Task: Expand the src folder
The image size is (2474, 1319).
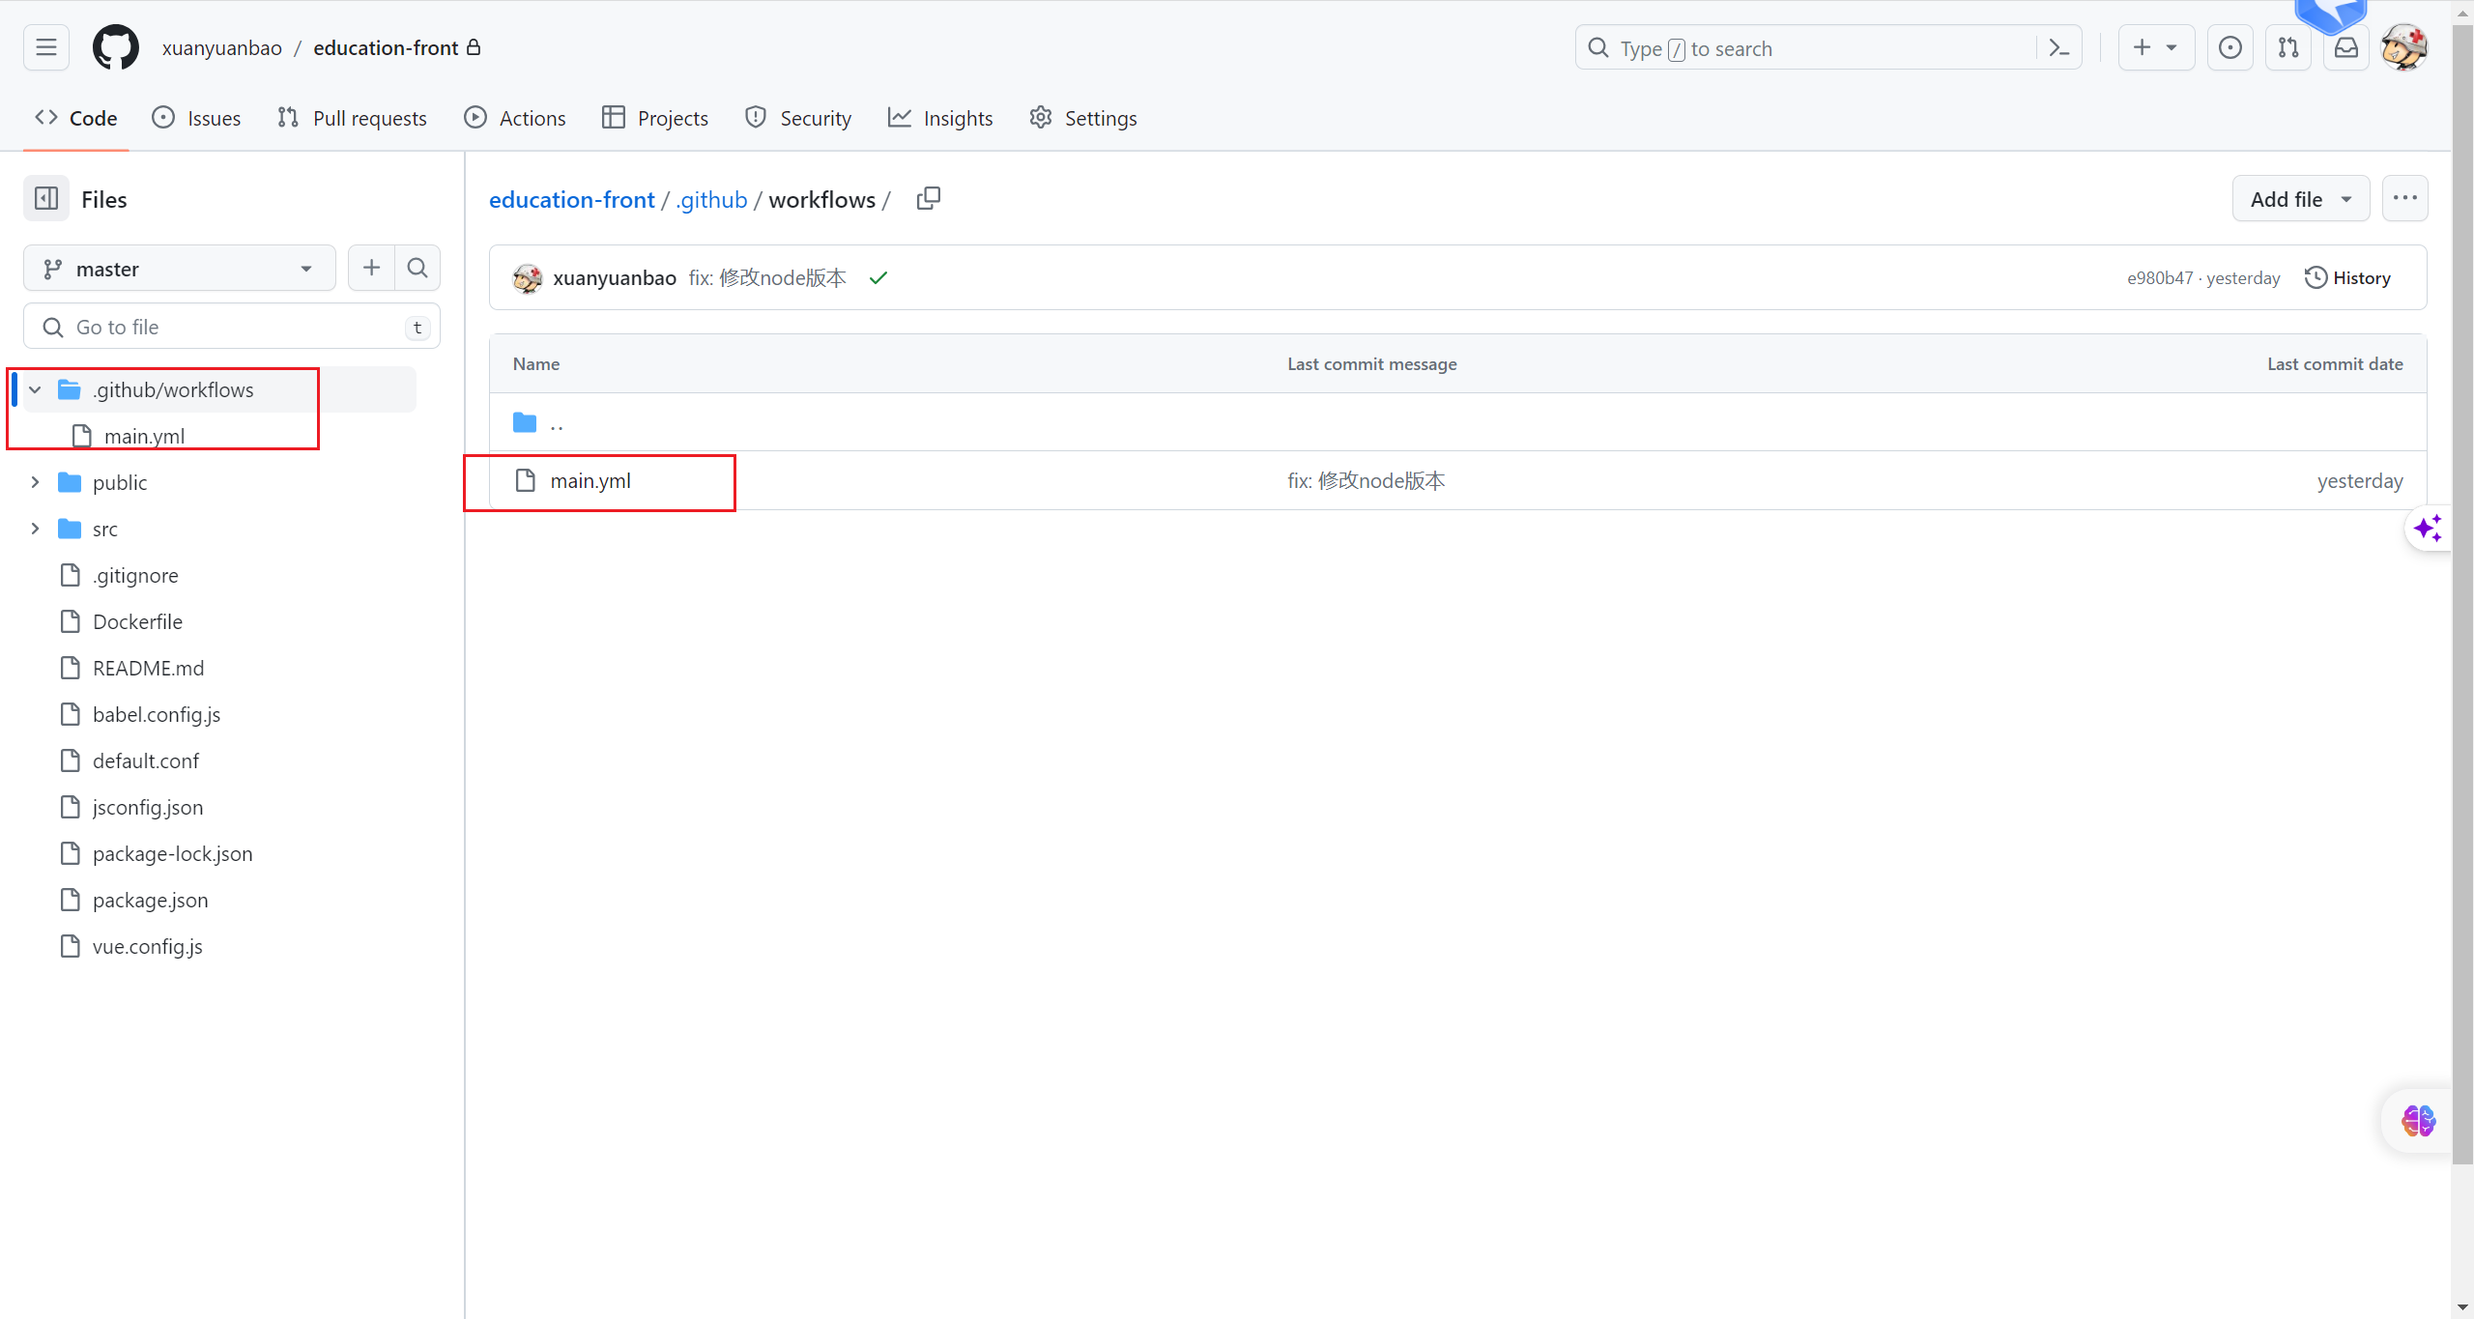Action: 35,529
